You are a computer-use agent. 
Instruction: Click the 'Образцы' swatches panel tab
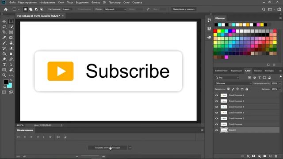point(220,18)
